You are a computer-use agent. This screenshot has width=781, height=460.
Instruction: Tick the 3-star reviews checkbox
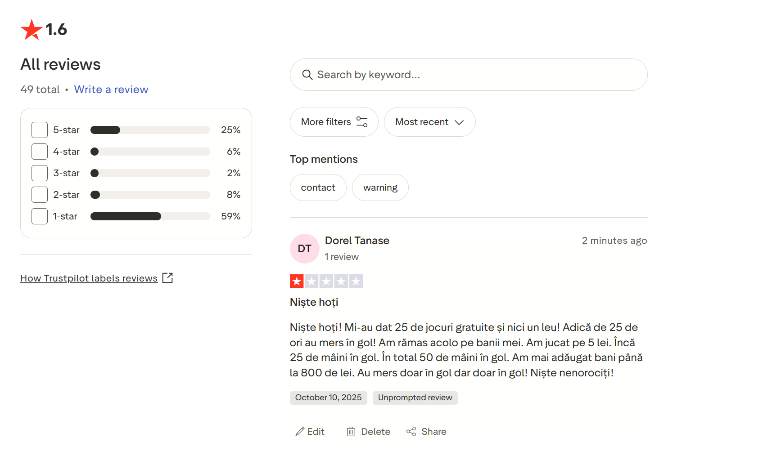[40, 173]
